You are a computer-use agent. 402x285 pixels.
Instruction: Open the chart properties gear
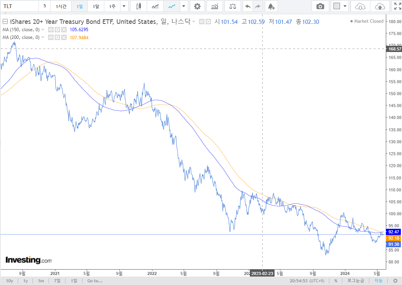[197, 7]
